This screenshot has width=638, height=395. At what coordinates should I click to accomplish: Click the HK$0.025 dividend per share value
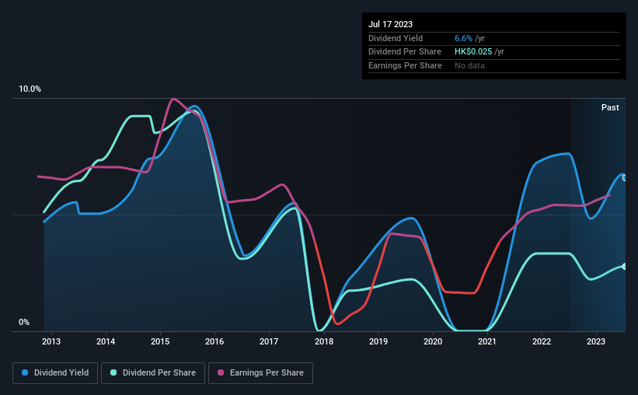pyautogui.click(x=473, y=52)
